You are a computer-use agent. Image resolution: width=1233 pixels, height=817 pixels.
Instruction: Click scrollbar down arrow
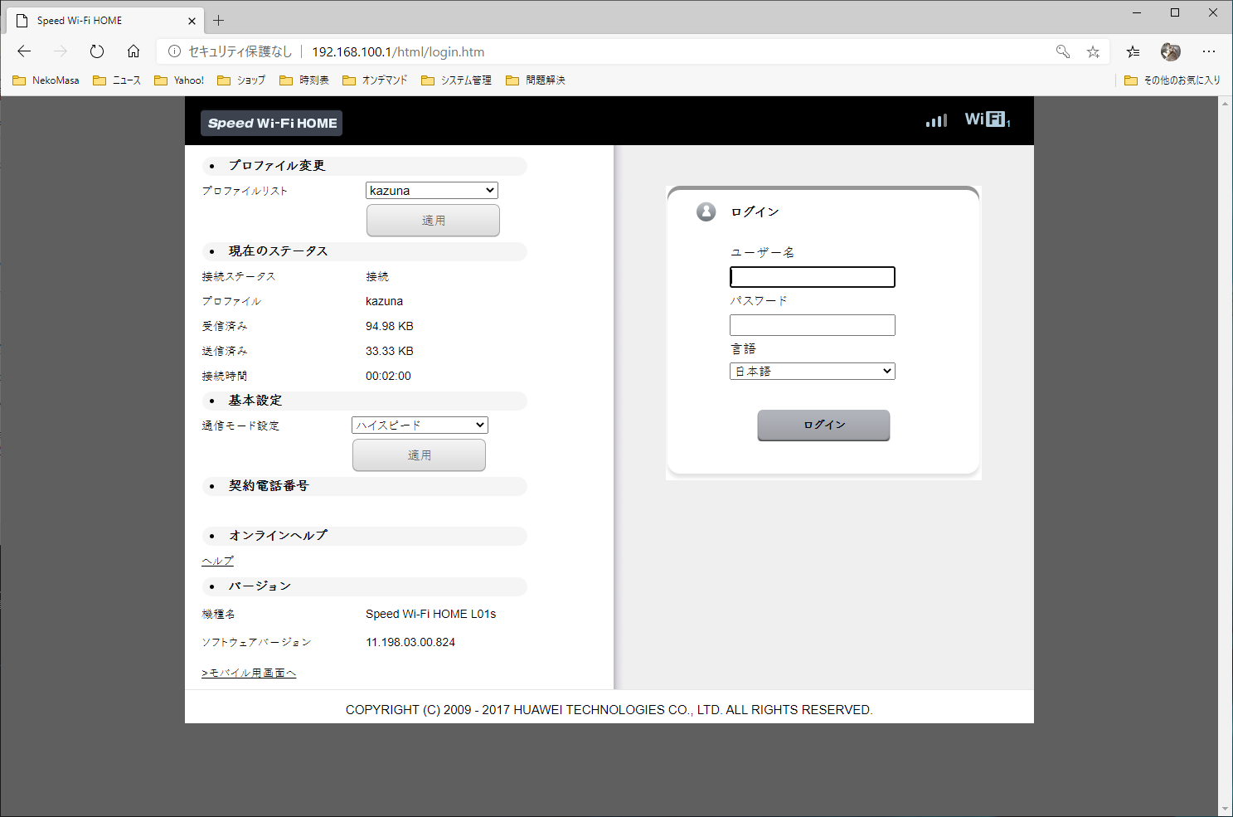pos(1226,809)
